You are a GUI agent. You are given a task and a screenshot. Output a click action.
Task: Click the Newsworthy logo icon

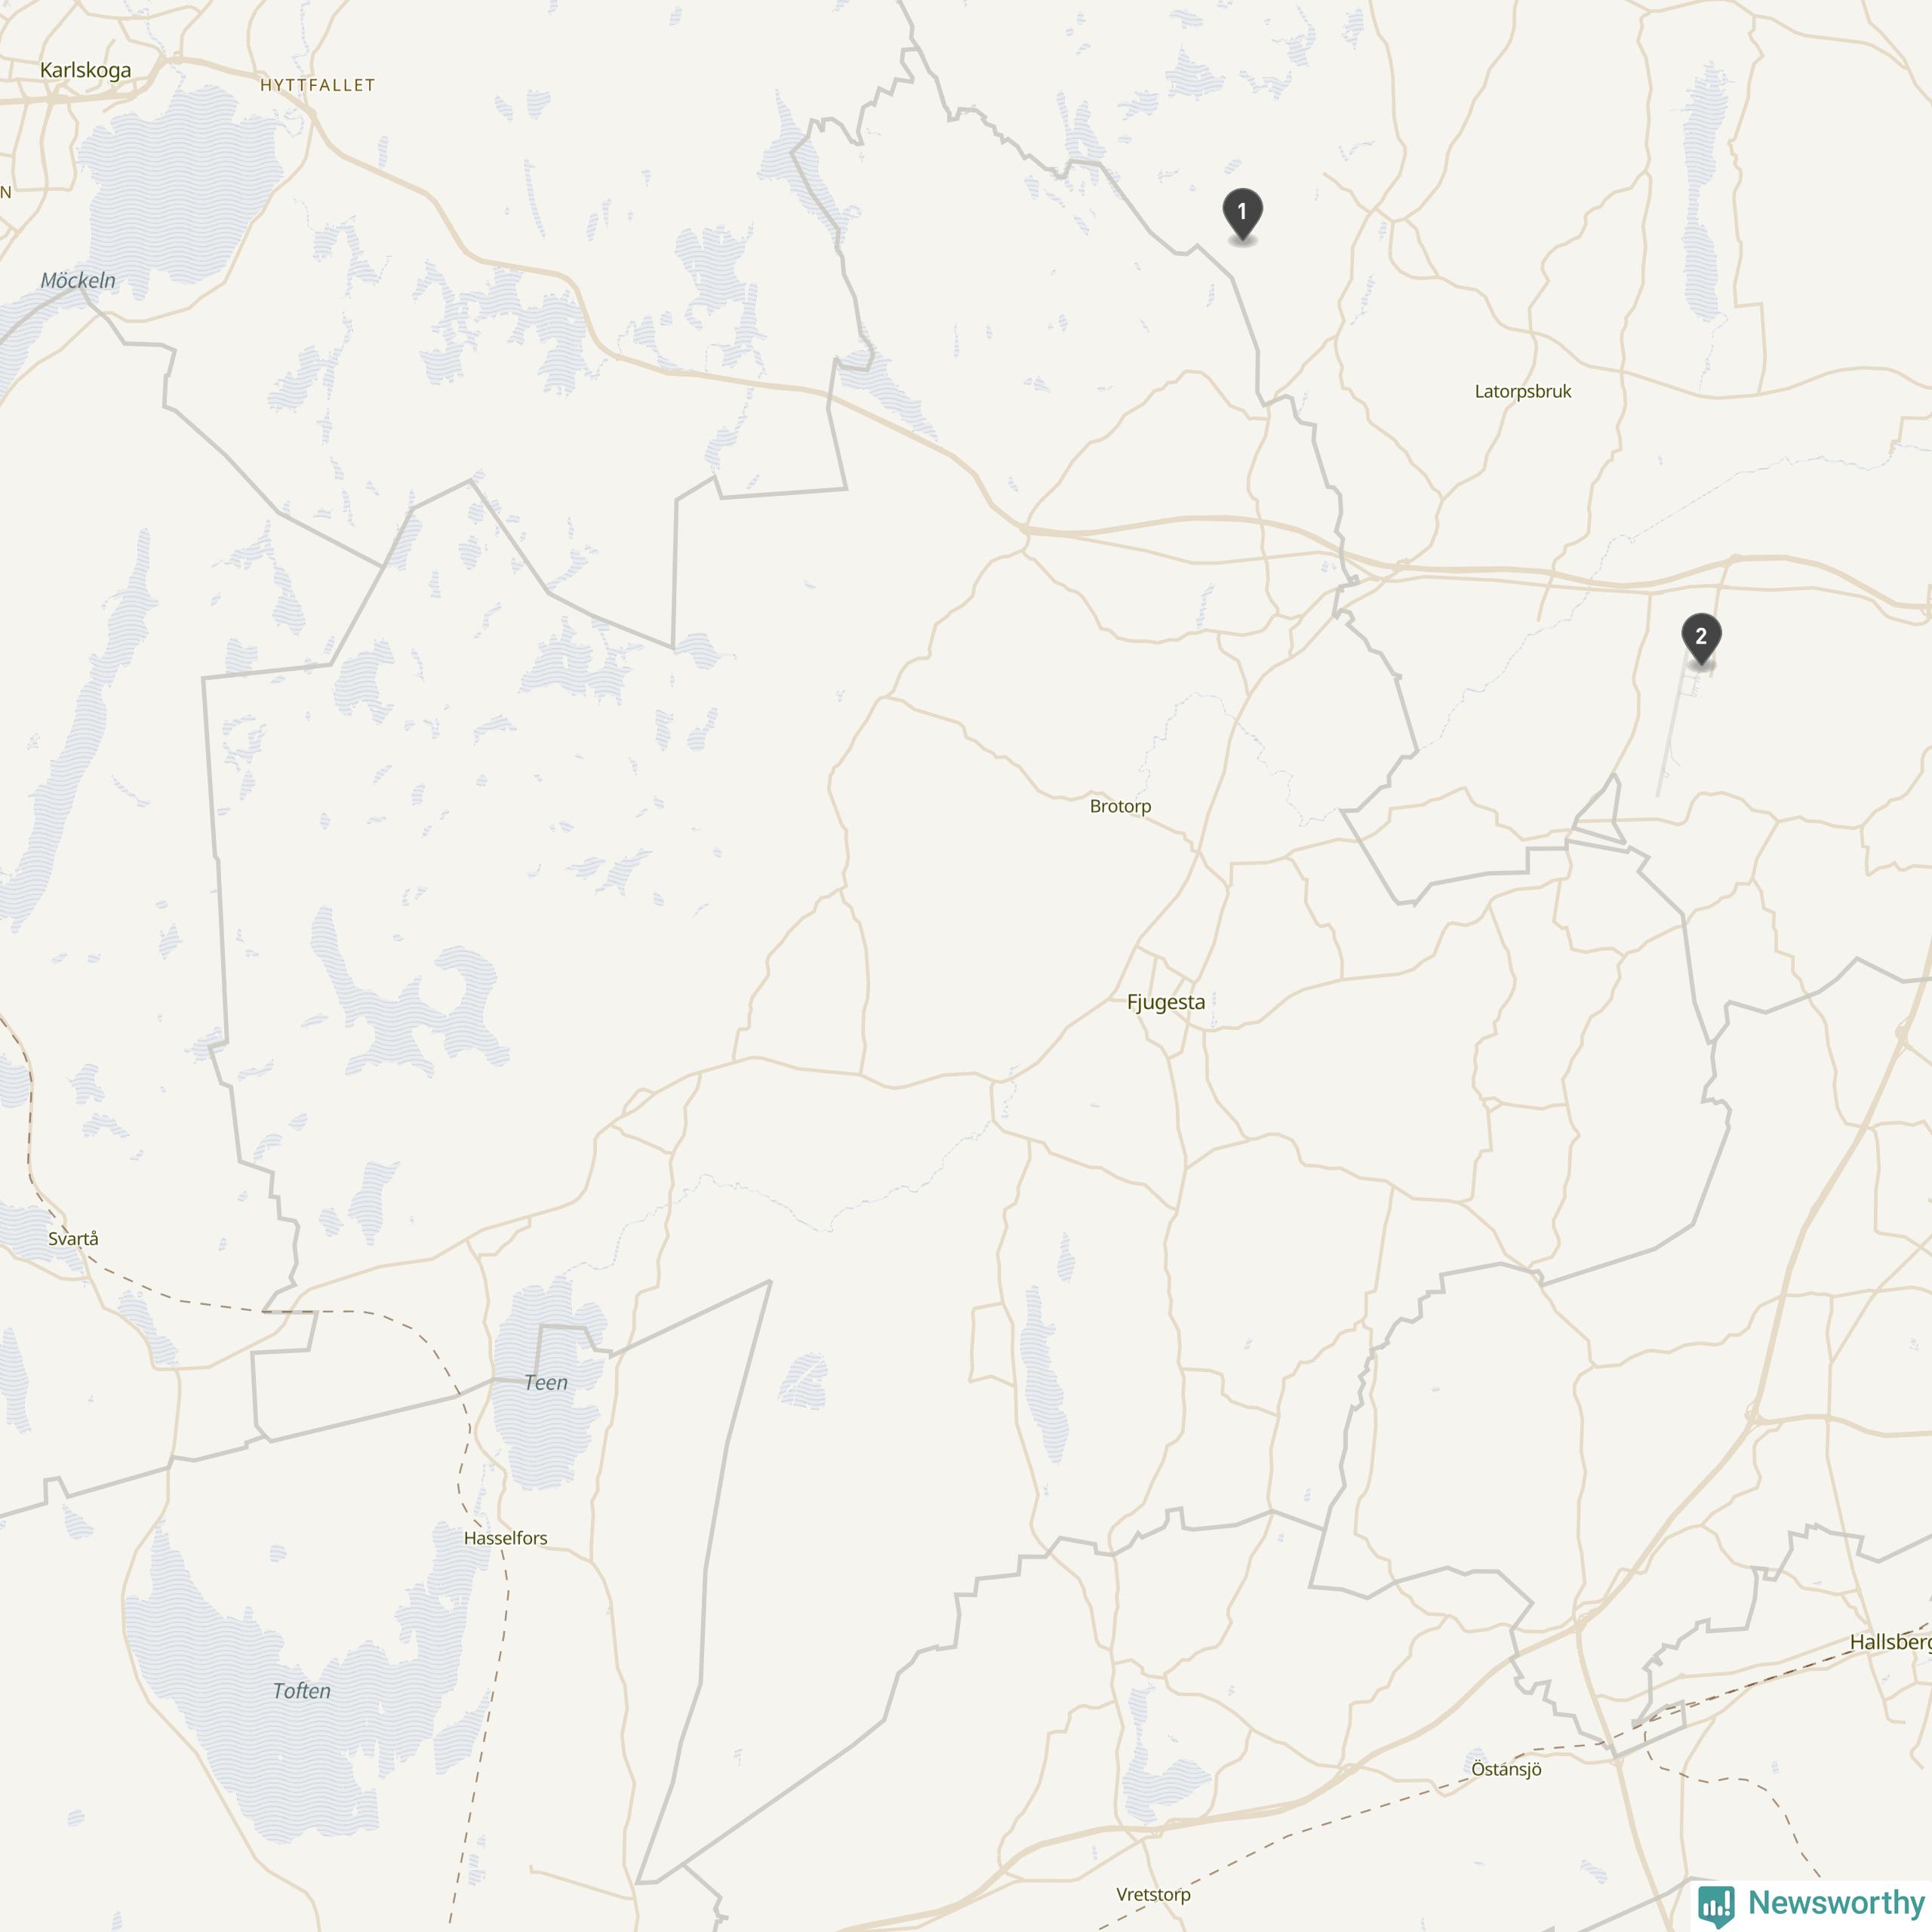click(x=1716, y=1904)
